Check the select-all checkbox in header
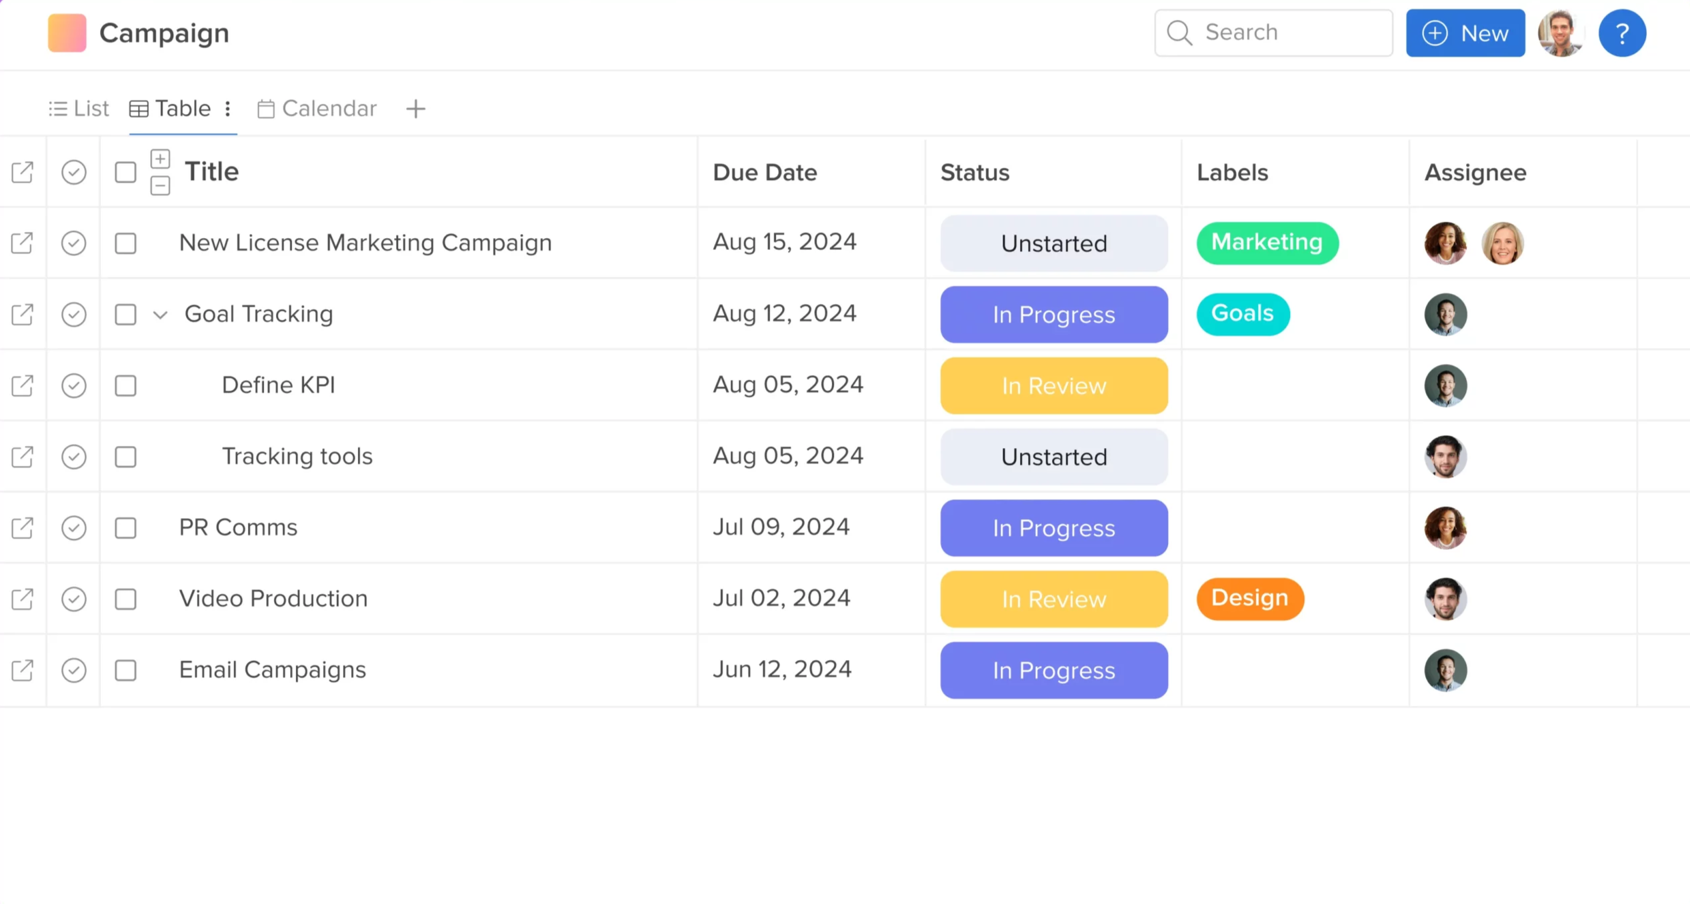This screenshot has width=1690, height=904. (125, 172)
